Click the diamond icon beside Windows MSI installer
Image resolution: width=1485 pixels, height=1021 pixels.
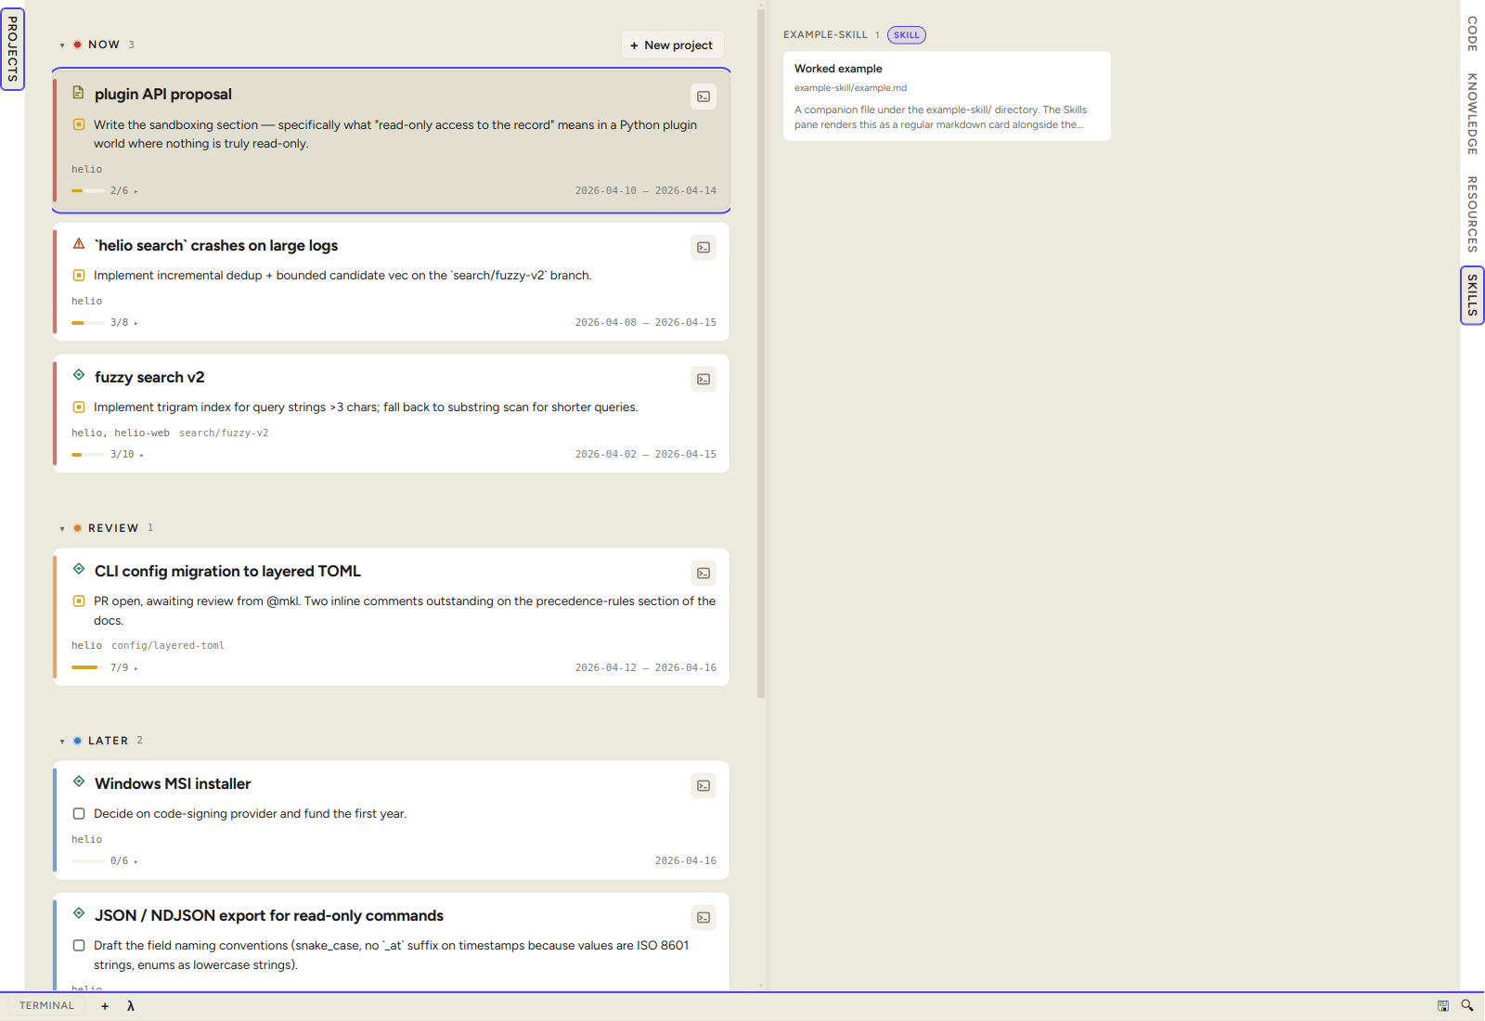[79, 782]
